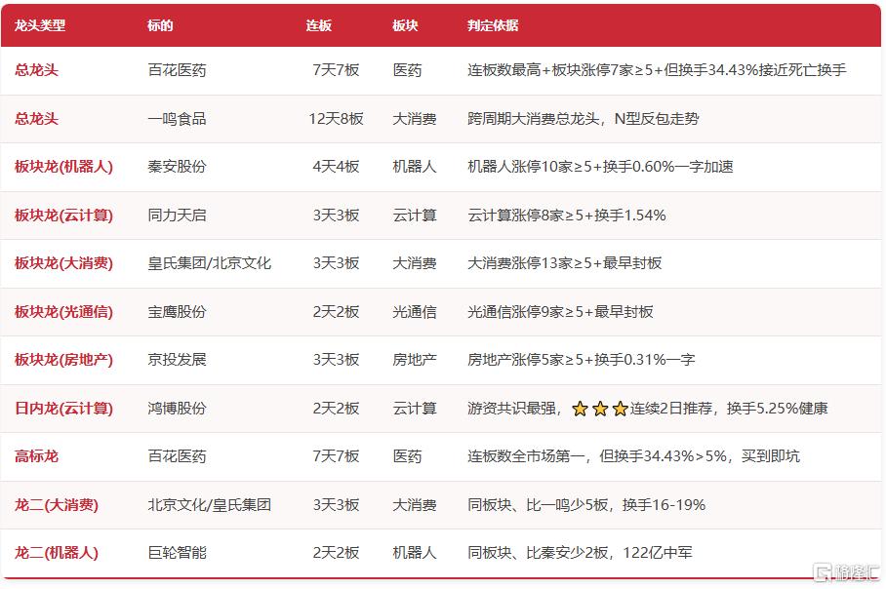
Task: Select 板块龙(光通信) row label
Action: (63, 312)
